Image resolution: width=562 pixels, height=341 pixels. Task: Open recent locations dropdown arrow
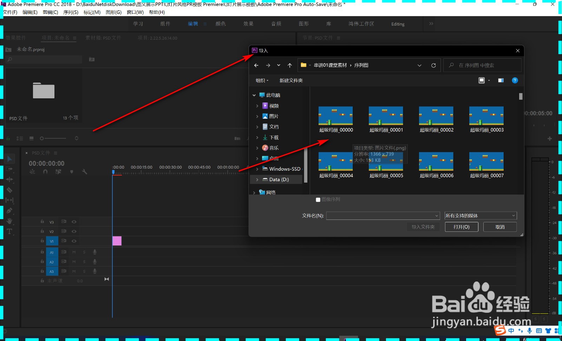279,65
